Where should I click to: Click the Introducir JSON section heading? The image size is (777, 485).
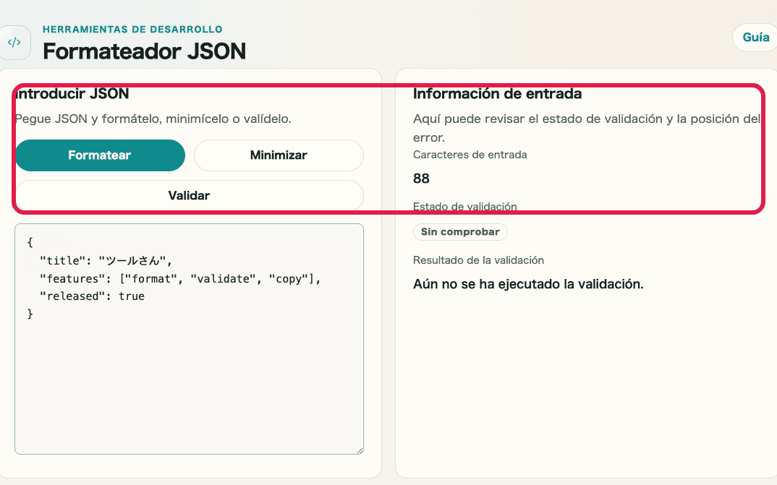71,94
